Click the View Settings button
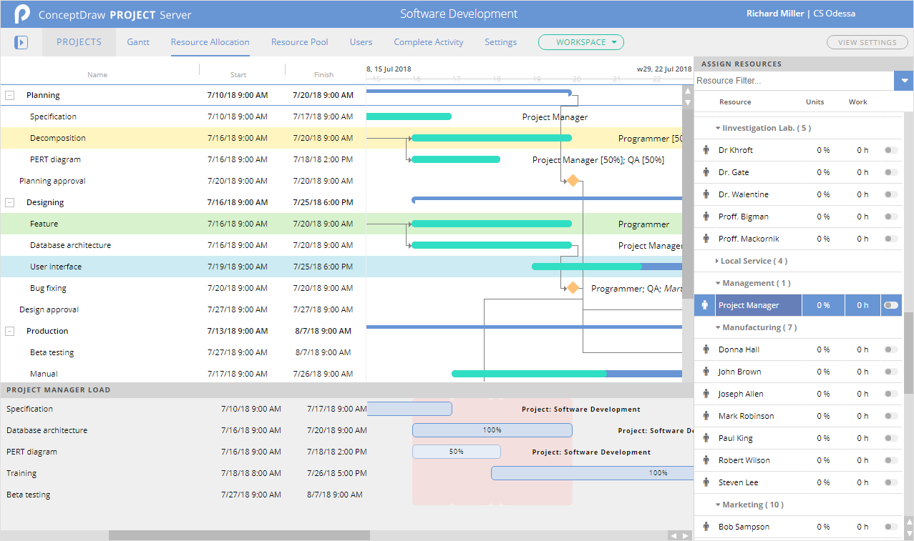Viewport: 914px width, 541px height. (x=867, y=42)
